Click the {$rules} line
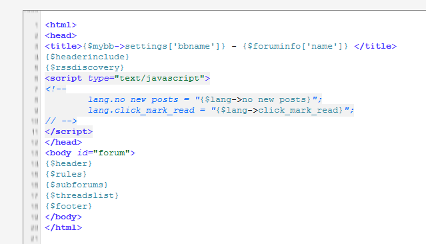The width and height of the screenshot is (426, 244). pyautogui.click(x=66, y=174)
